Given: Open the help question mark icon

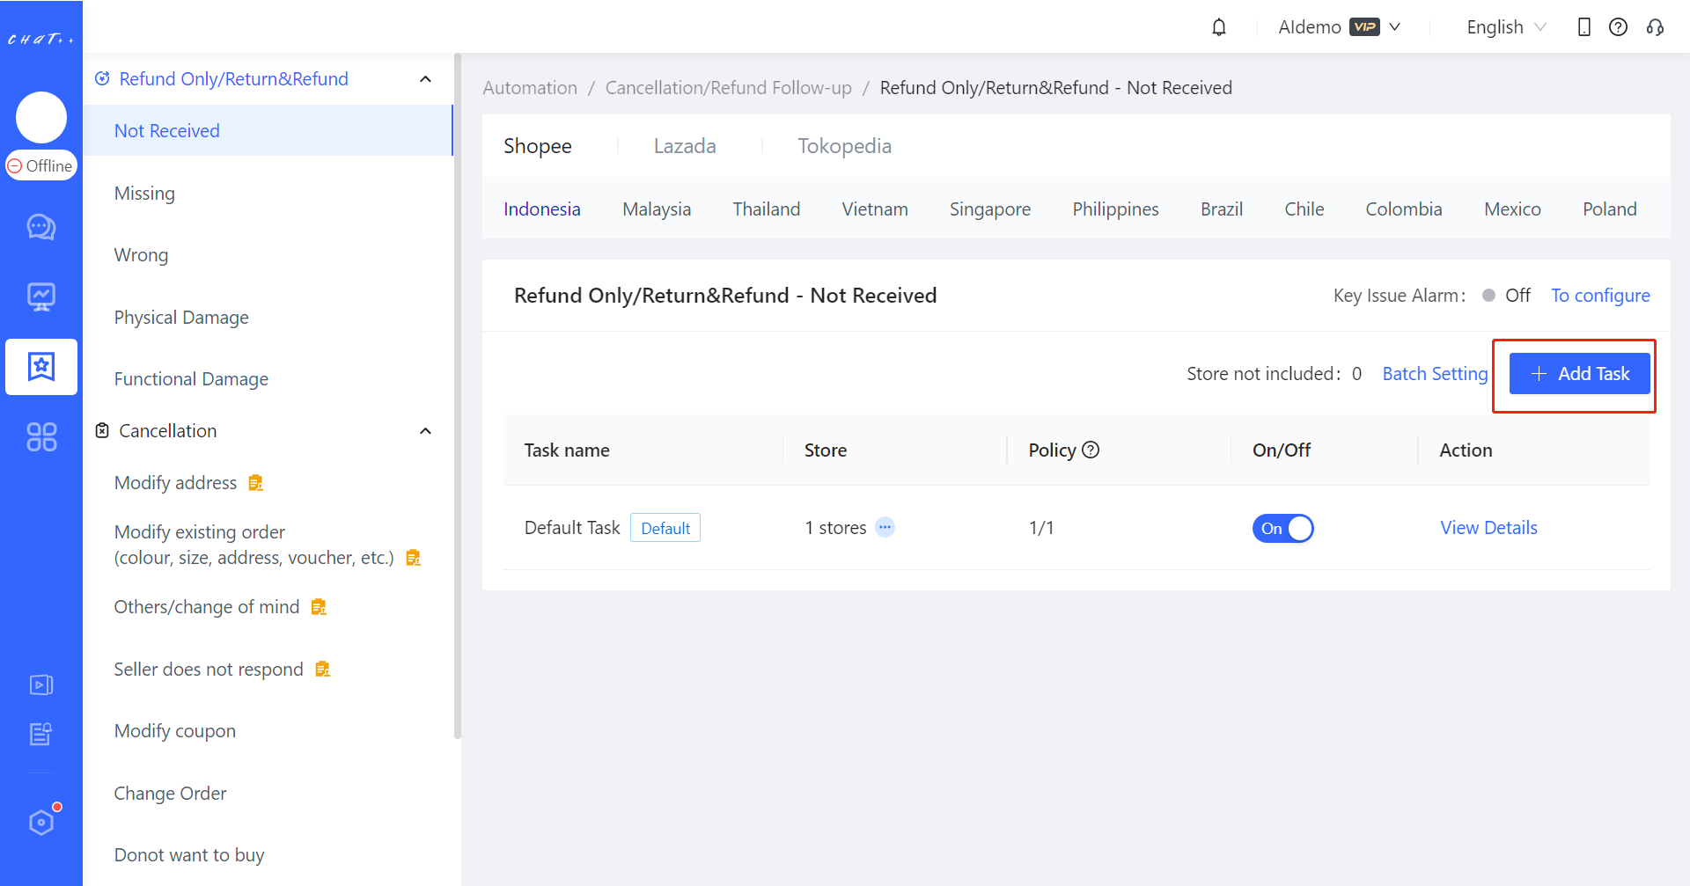Looking at the screenshot, I should [x=1618, y=27].
